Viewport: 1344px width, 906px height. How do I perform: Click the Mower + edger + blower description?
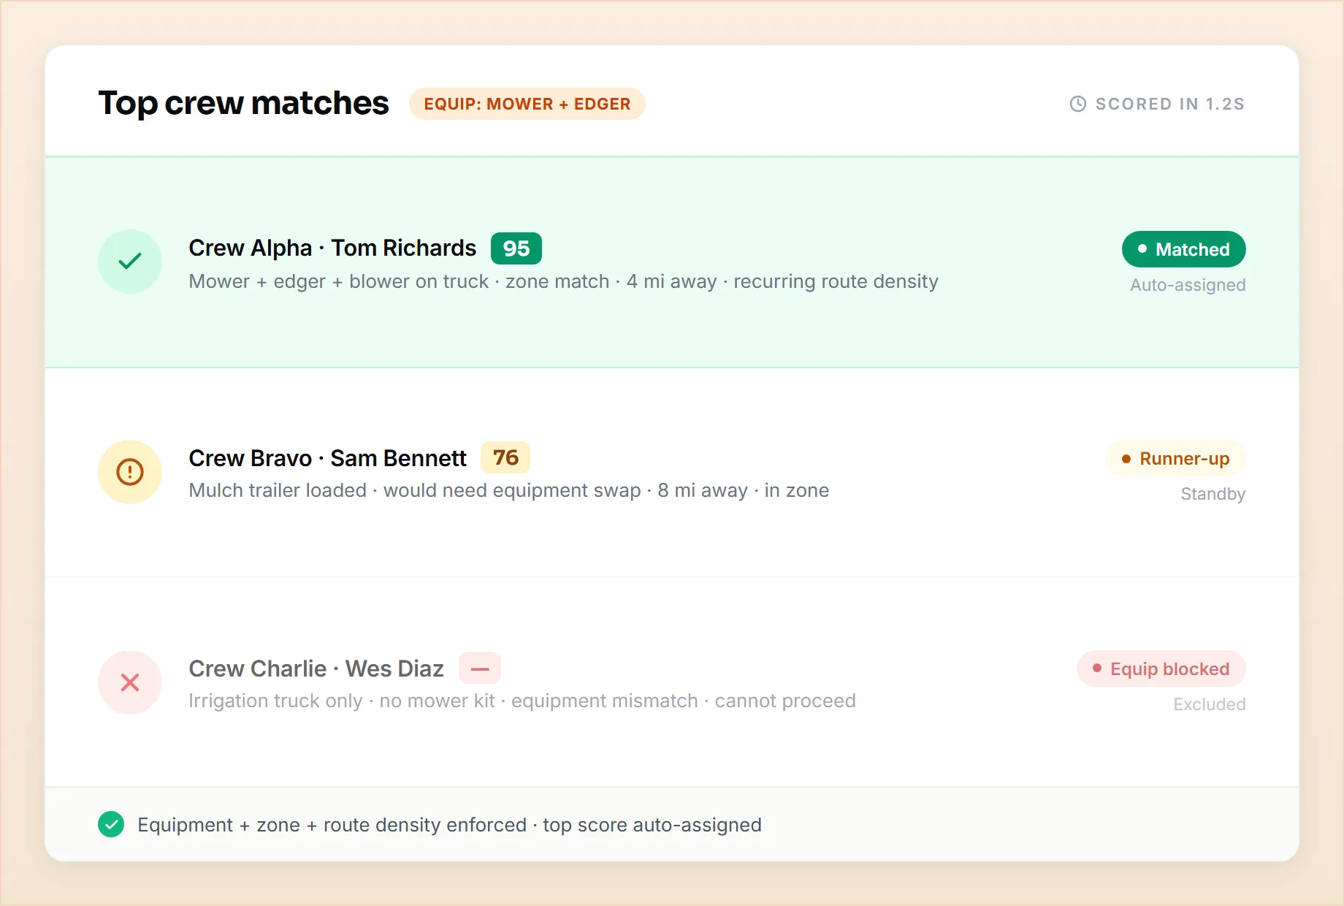[x=563, y=281]
